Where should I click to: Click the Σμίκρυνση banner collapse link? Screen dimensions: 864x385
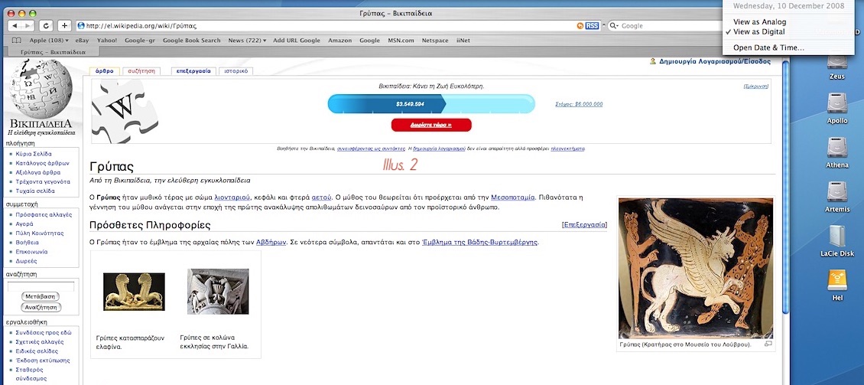(756, 86)
